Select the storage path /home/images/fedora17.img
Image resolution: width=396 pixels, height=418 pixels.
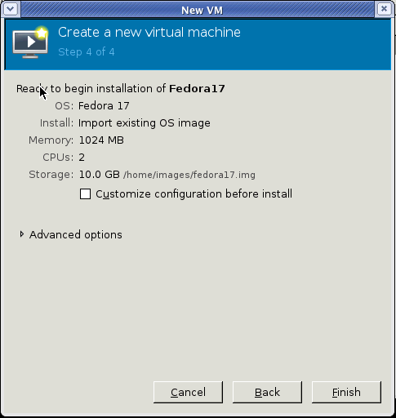click(189, 175)
